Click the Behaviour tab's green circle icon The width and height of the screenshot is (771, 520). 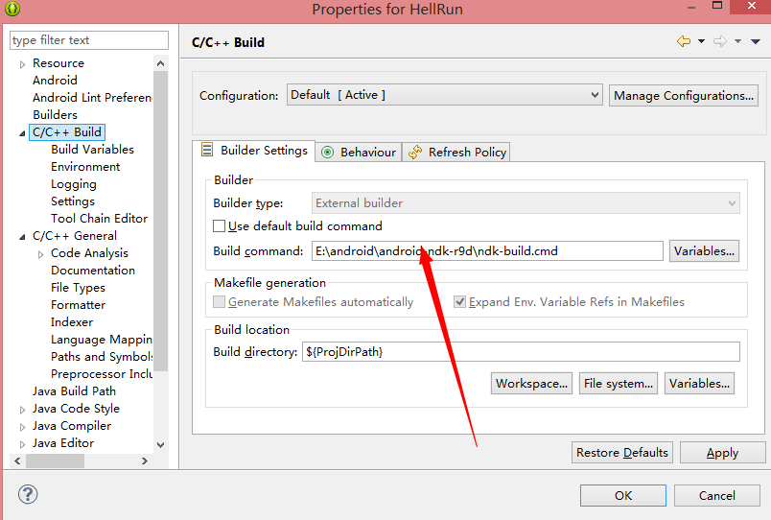328,153
